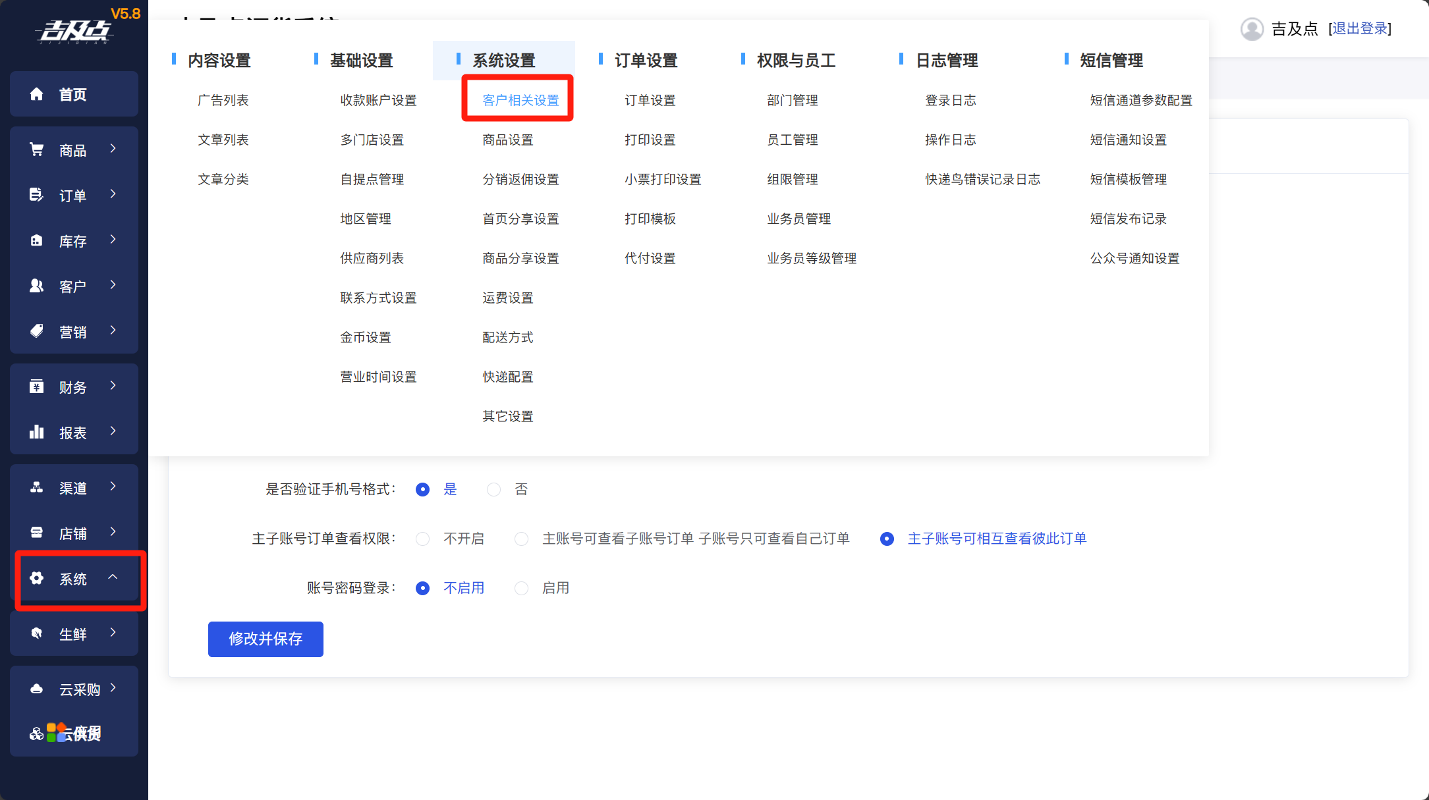
Task: Open 短信模板管理 menu entry
Action: pos(1128,179)
